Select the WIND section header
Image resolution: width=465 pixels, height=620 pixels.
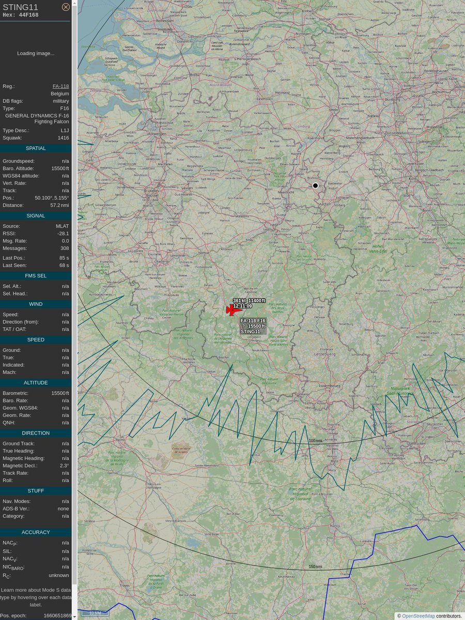click(35, 304)
